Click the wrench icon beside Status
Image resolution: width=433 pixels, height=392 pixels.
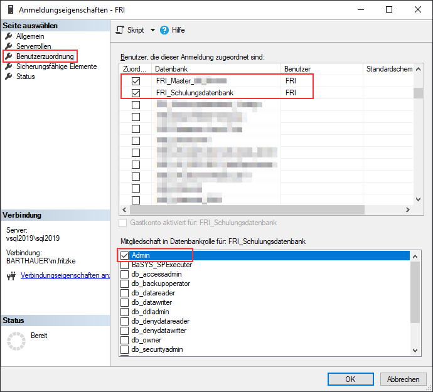[x=9, y=77]
